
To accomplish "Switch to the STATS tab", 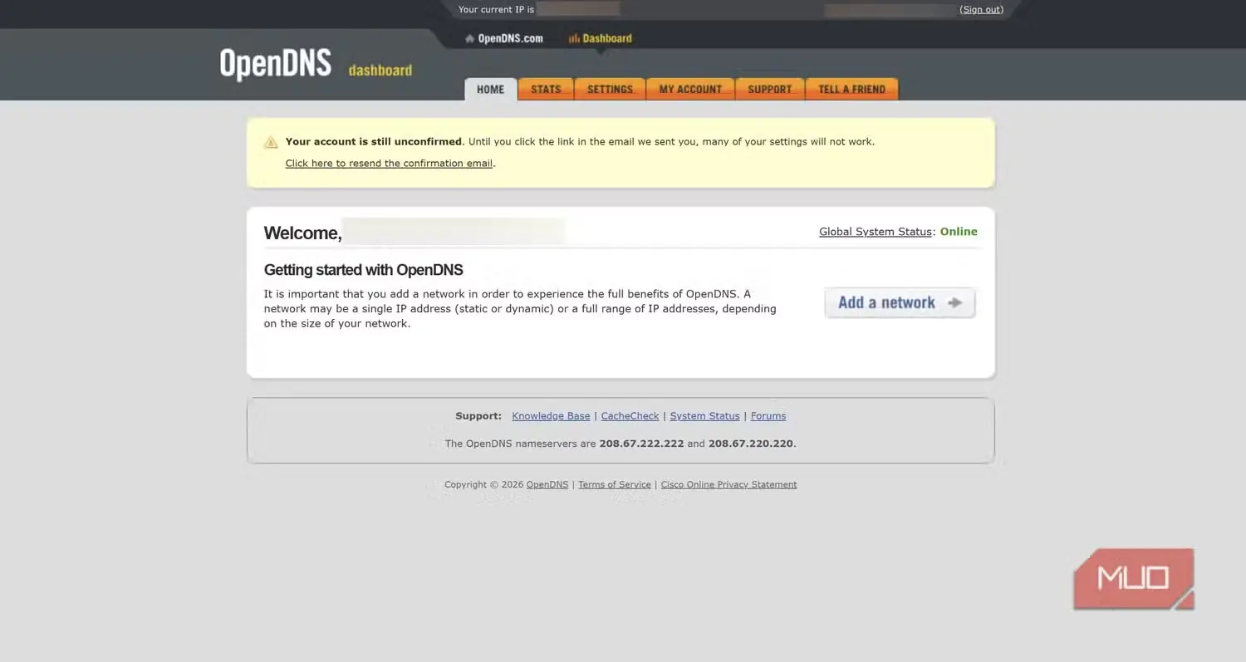I will (546, 89).
